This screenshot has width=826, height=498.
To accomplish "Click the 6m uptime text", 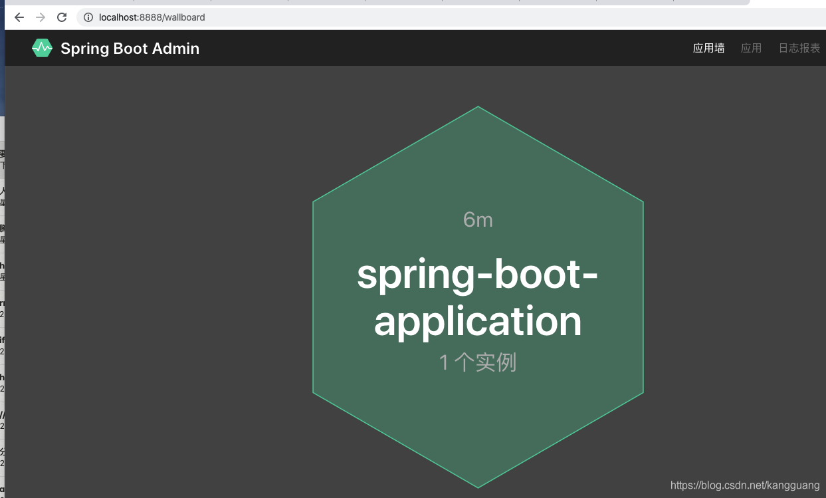I will [478, 219].
